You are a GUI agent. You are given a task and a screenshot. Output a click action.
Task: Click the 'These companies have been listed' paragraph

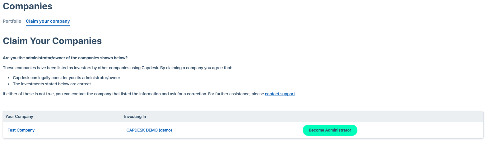[x=118, y=68]
